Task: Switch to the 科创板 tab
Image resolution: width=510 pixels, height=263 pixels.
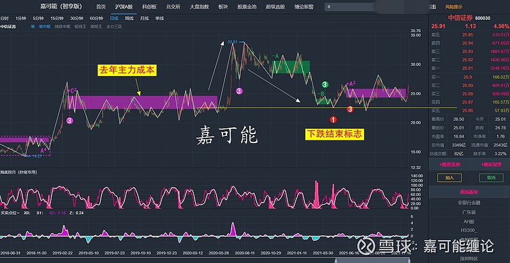Action: pos(149,7)
